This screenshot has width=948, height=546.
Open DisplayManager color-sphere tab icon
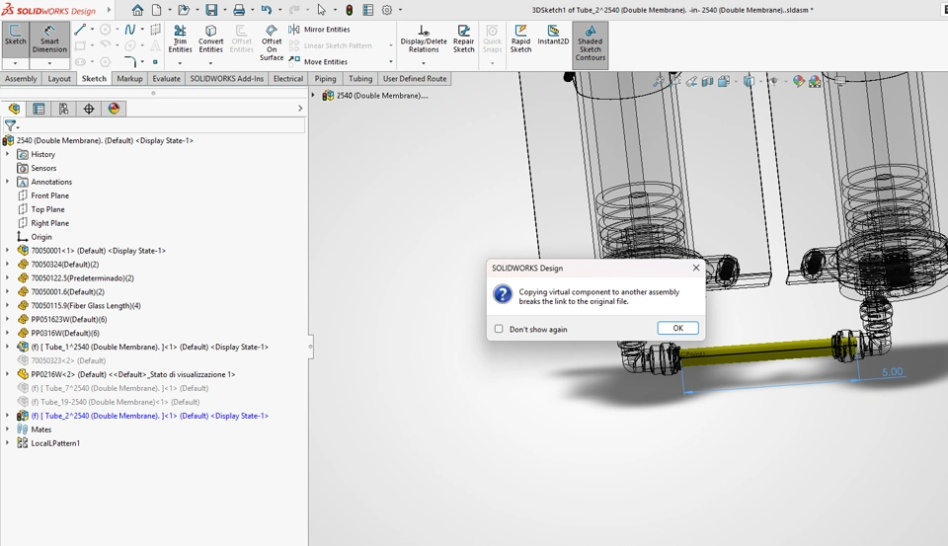[114, 109]
